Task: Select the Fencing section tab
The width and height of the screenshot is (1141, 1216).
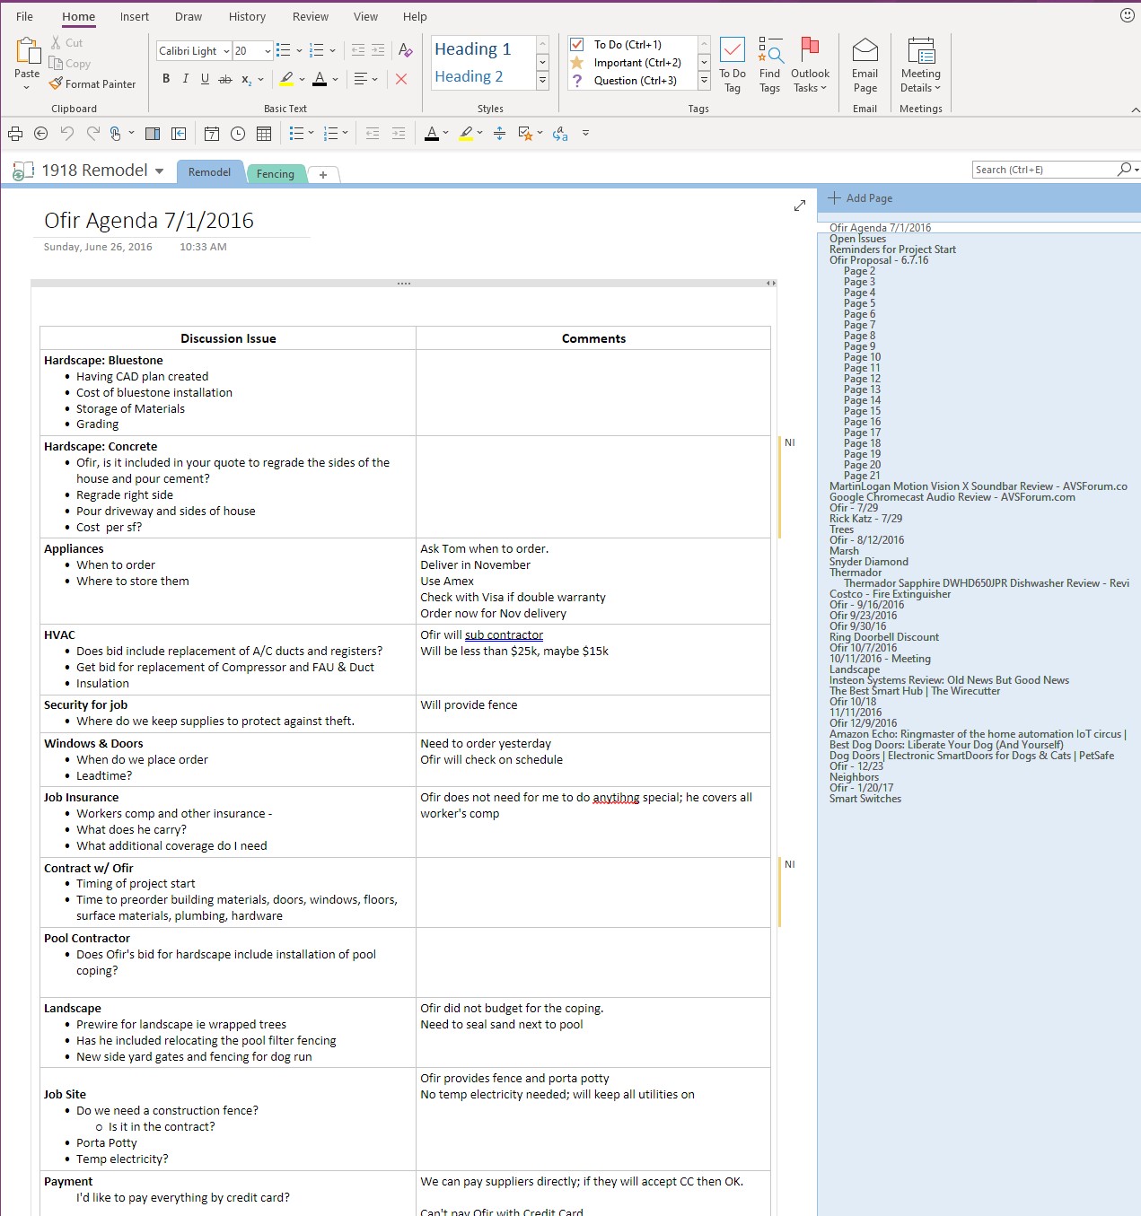Action: tap(276, 174)
